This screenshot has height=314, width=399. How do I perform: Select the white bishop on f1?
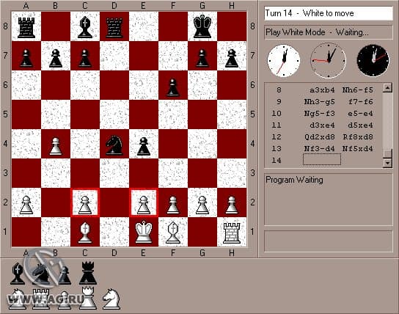(x=173, y=233)
